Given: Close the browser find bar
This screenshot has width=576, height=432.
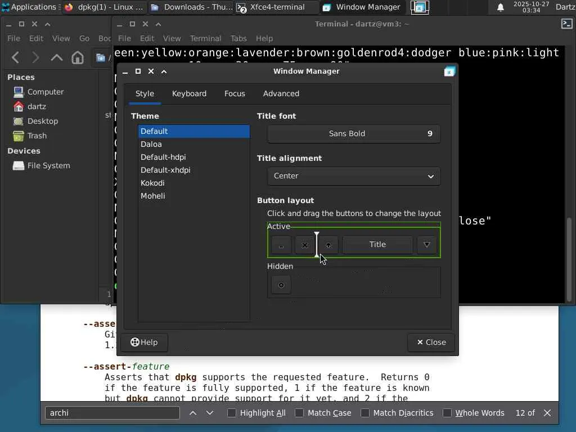Looking at the screenshot, I should coord(547,413).
